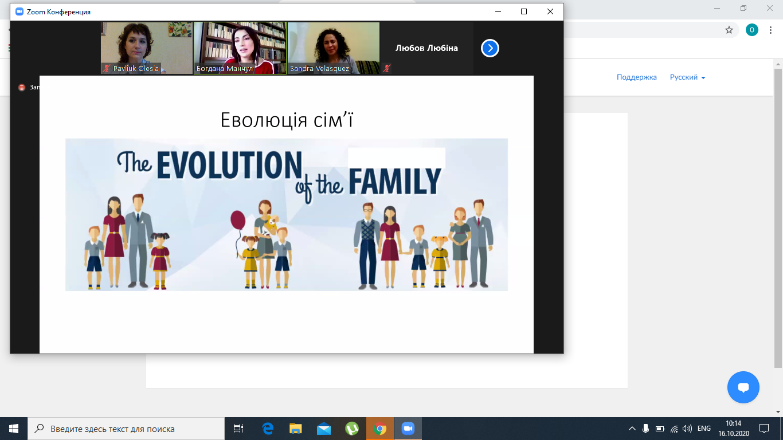Open Chrome from the taskbar
The height and width of the screenshot is (440, 783).
(x=379, y=429)
